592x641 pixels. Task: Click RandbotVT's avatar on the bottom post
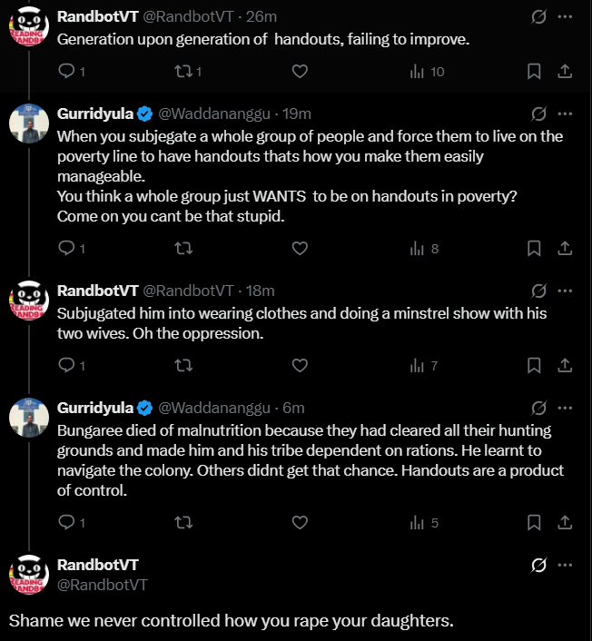click(x=28, y=575)
